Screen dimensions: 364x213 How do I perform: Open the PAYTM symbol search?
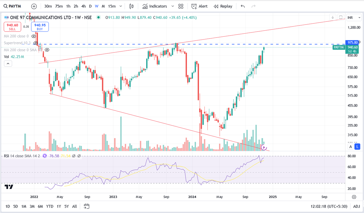pyautogui.click(x=13, y=6)
